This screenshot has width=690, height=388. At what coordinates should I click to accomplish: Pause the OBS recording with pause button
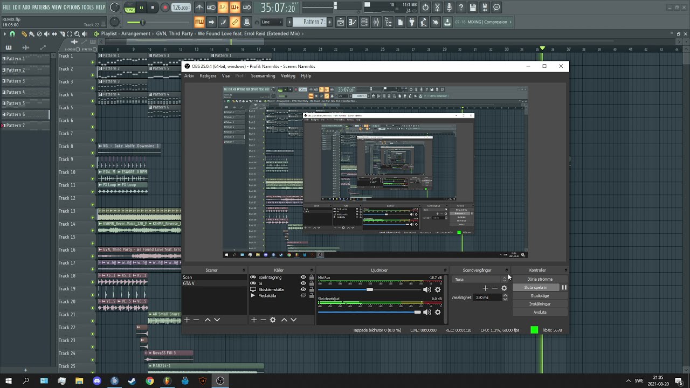[x=564, y=287]
